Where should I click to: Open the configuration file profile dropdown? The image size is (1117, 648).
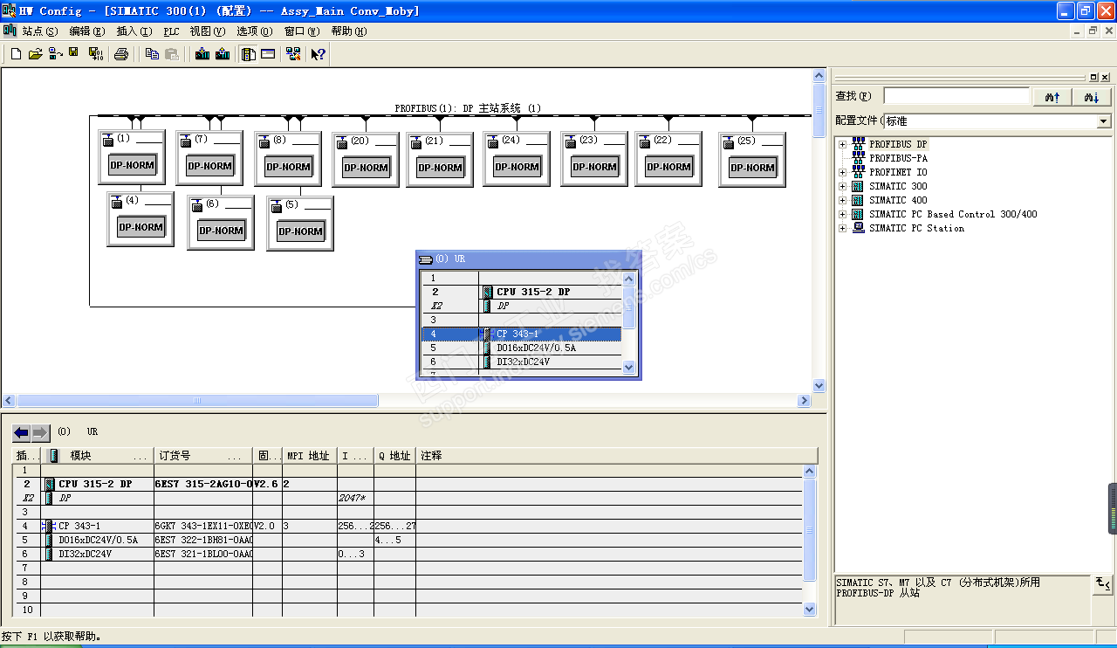click(x=1104, y=121)
